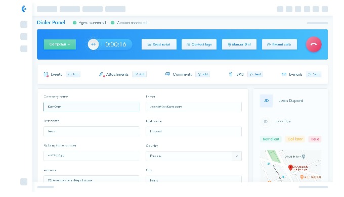Select the Call later tag
Image resolution: width=344 pixels, height=197 pixels.
(295, 139)
